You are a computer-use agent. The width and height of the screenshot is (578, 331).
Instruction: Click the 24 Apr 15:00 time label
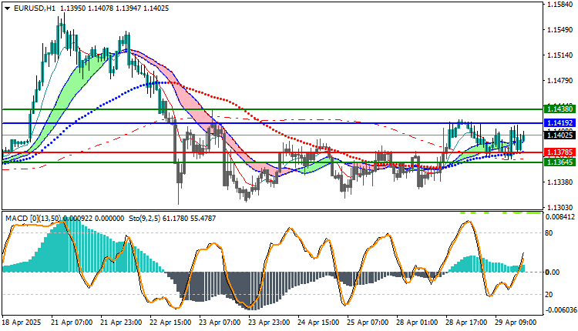(318, 323)
